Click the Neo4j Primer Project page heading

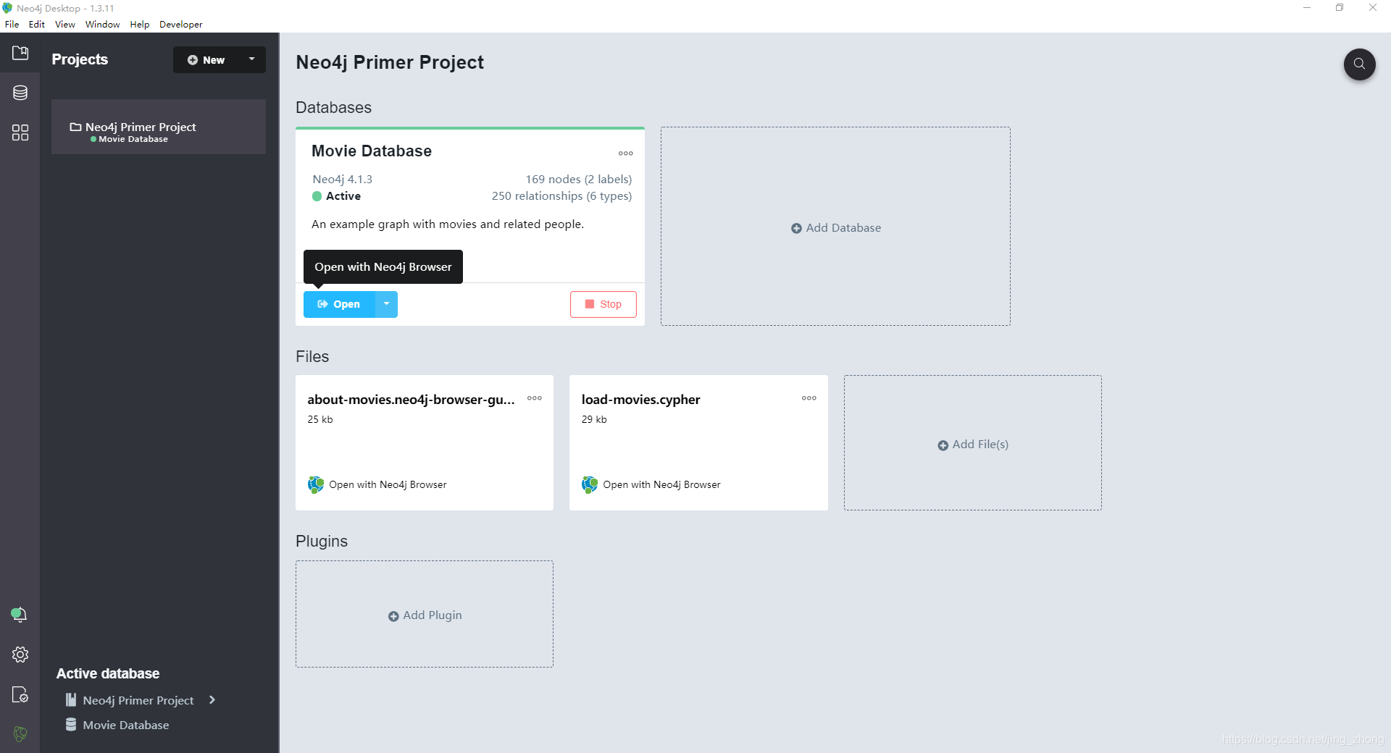click(x=390, y=62)
